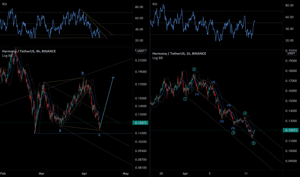Click the 0.12073 current price tag on 1h chart

pos(291,130)
